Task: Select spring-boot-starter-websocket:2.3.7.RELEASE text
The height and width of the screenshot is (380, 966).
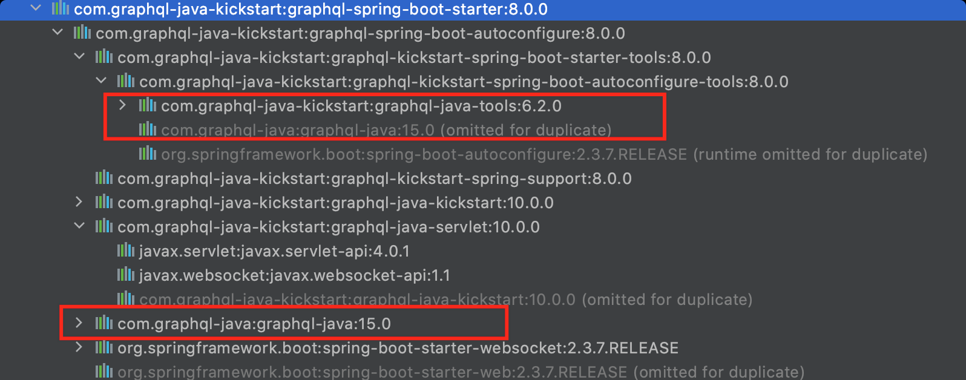Action: (398, 348)
